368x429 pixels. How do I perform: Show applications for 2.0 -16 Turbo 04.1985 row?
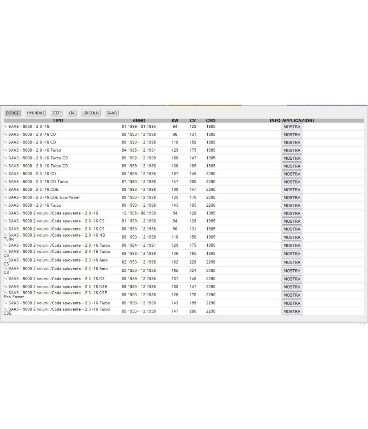(x=292, y=150)
